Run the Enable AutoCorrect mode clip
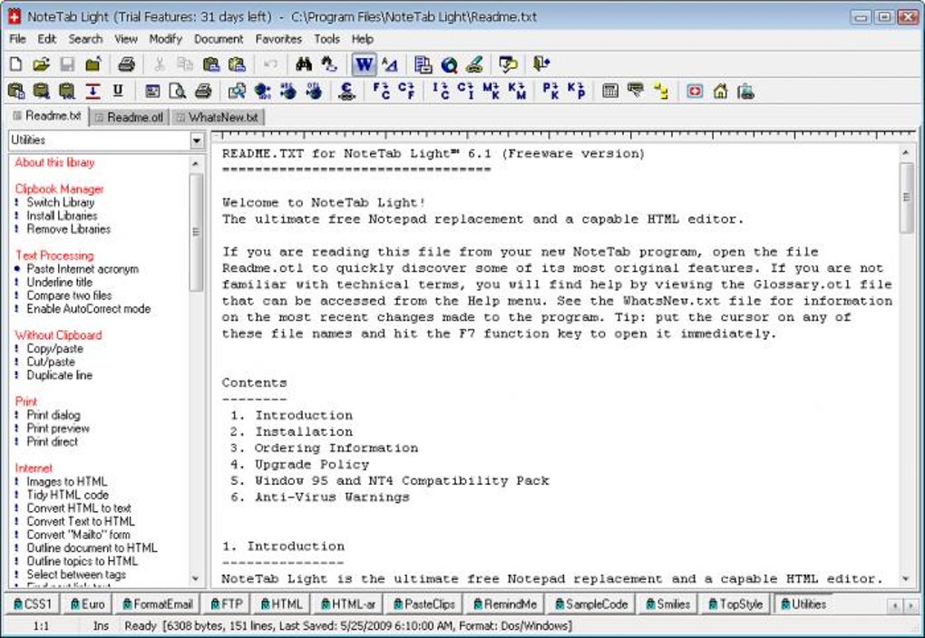The width and height of the screenshot is (925, 638). [89, 309]
